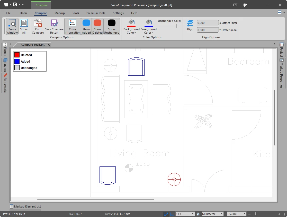Click the blue Added legend swatch
This screenshot has height=217, width=287.
pyautogui.click(x=17, y=61)
